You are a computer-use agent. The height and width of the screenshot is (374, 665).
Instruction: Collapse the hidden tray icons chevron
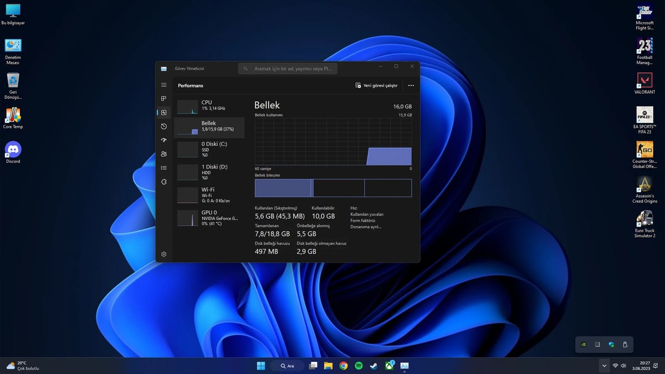[x=604, y=366]
